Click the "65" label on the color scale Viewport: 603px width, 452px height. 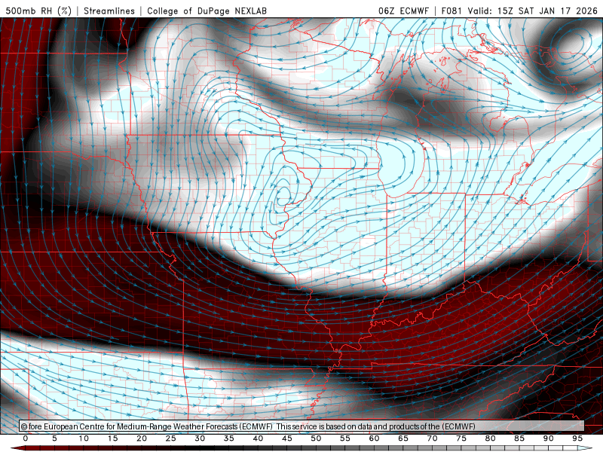[403, 438]
